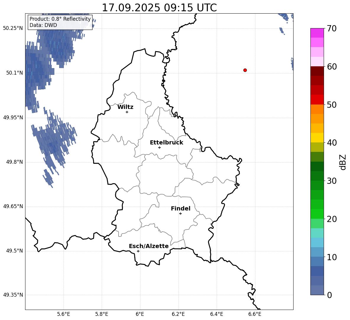Pick the olive colorbar segment just below 40
Screen dimensions: 350x320
(317, 147)
